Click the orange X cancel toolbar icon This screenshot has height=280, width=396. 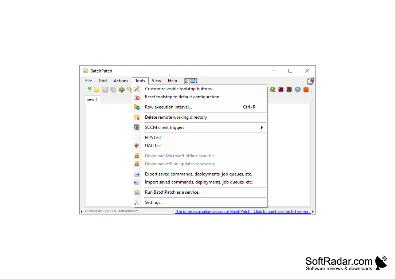click(306, 89)
